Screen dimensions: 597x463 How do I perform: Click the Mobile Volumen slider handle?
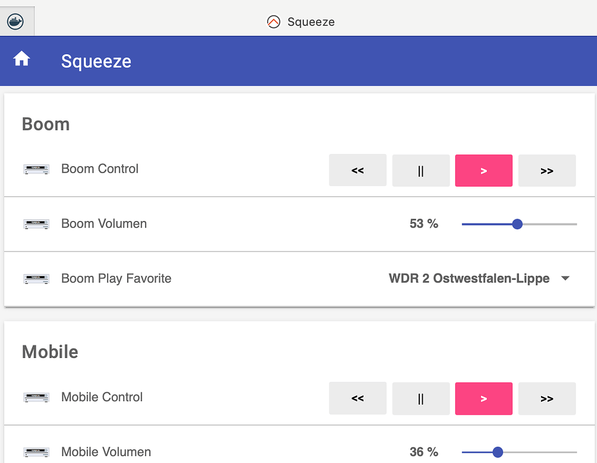tap(497, 452)
